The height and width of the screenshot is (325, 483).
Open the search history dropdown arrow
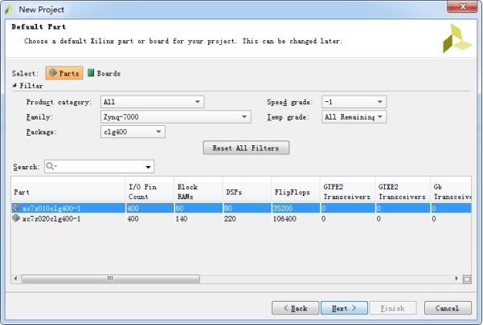coord(148,167)
